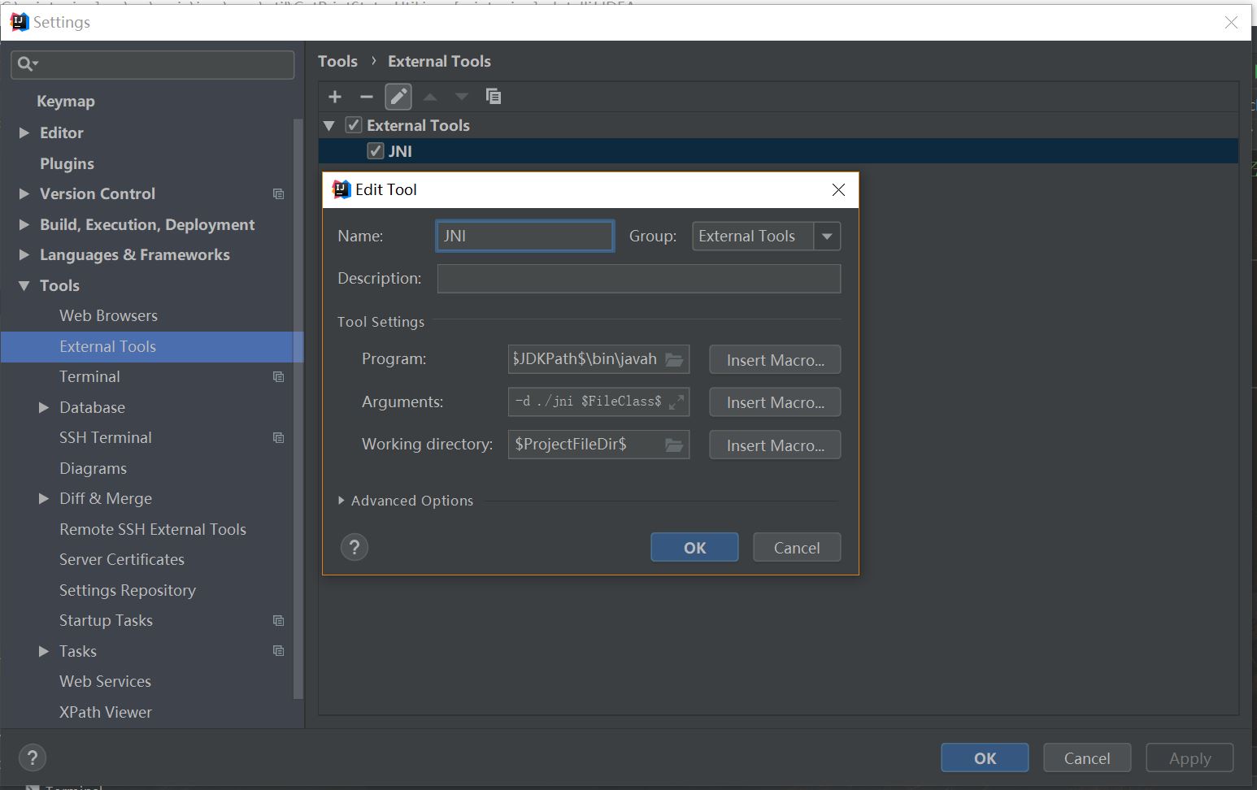Screen dimensions: 1257x790
Task: Toggle the JNI tool checkbox
Action: click(x=376, y=150)
